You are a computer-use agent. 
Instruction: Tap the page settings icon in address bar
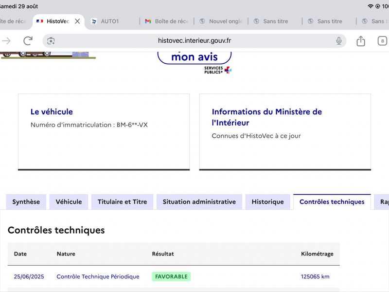[x=51, y=41]
